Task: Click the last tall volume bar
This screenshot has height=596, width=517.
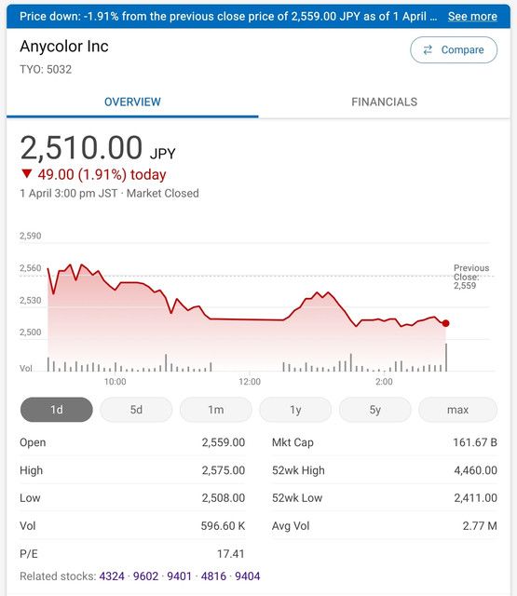Action: [x=446, y=358]
